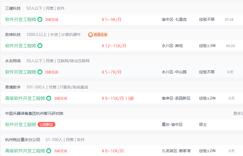Screen dimensions: 243x156
Task: Click chat icon beside 致伸科技 job title
Action: coord(40,46)
